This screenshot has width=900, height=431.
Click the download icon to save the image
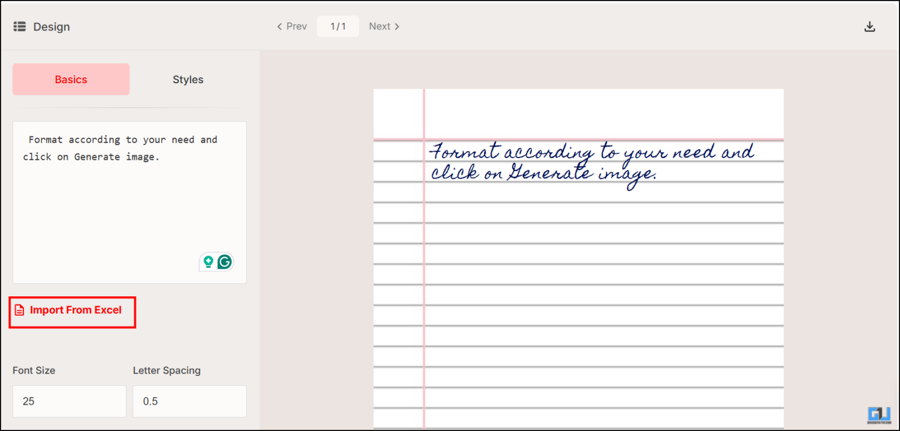(x=870, y=26)
